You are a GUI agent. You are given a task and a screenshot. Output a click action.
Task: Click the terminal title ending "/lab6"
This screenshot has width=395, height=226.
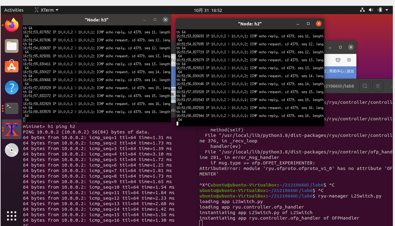point(339,86)
